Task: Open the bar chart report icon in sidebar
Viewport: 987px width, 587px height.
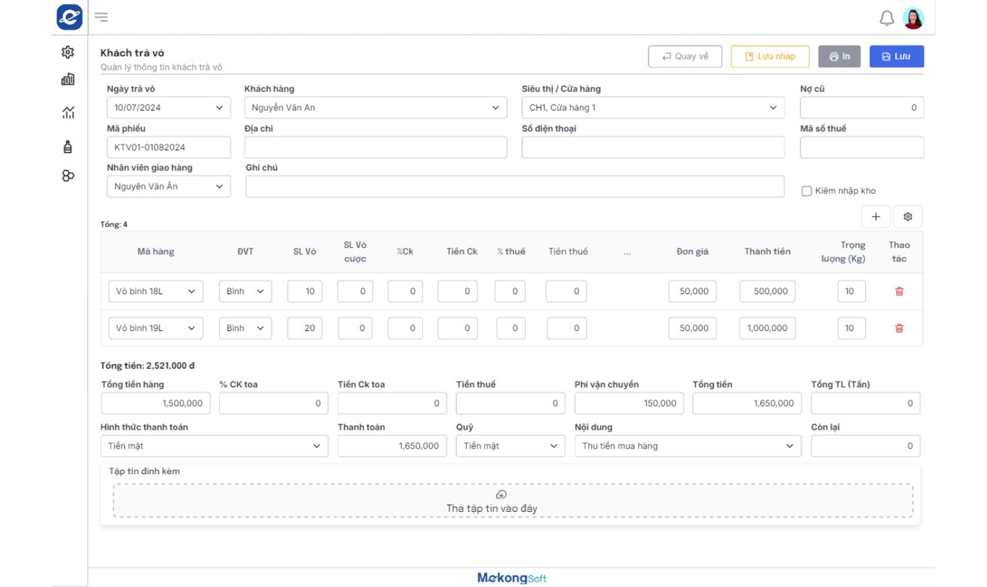Action: pyautogui.click(x=68, y=80)
